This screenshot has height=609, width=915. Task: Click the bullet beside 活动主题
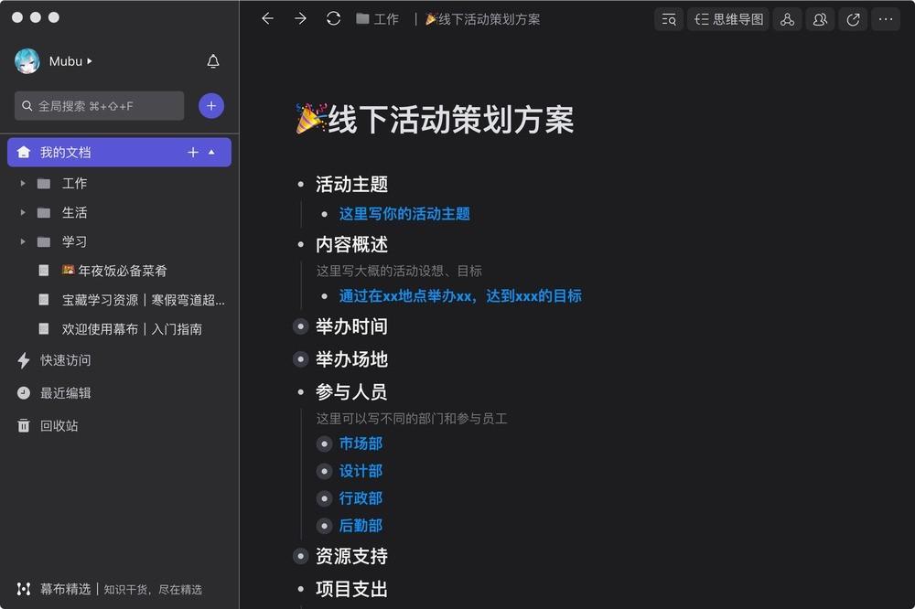300,185
